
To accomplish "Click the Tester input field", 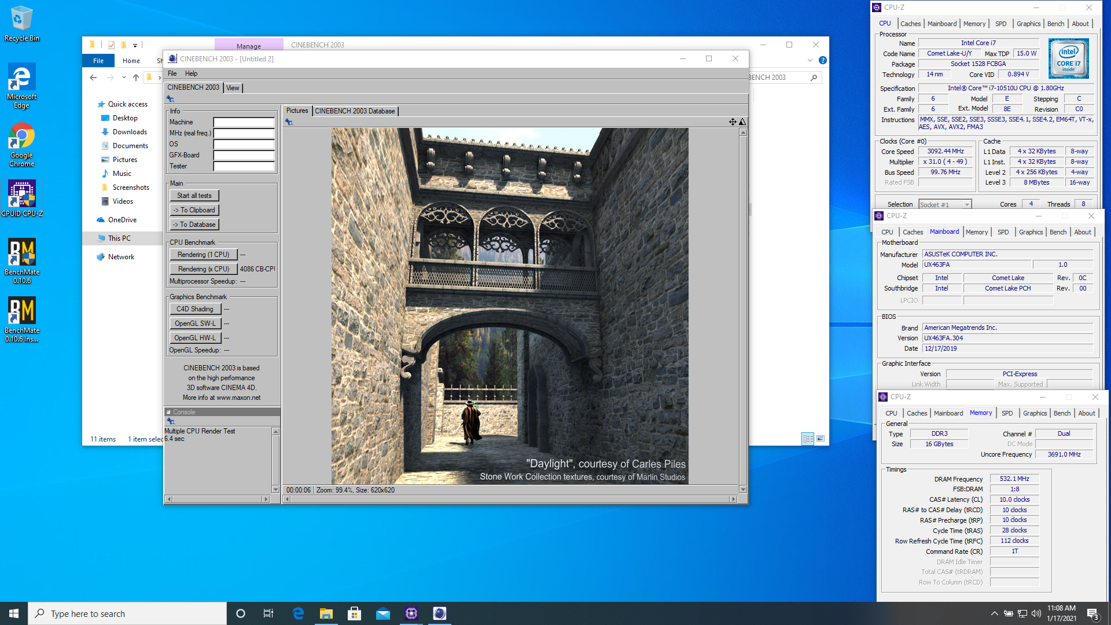I will 244,166.
